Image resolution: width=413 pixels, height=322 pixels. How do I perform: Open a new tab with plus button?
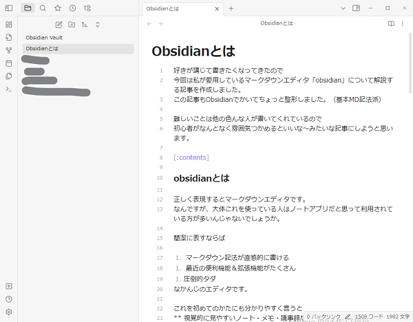(x=231, y=8)
